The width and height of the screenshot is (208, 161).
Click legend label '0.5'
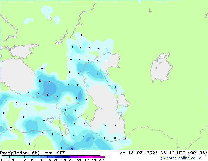click(x=11, y=160)
